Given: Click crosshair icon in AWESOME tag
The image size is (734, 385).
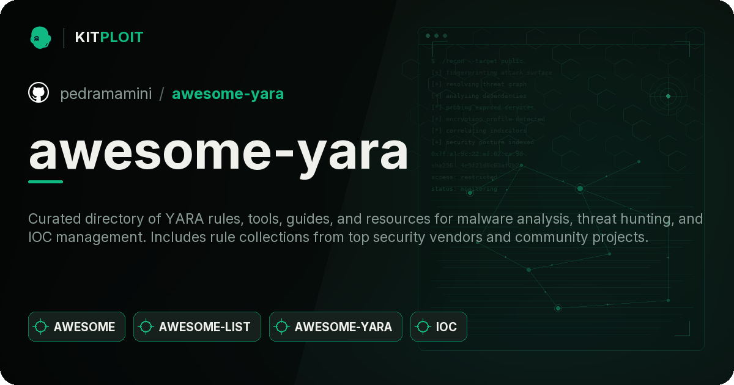Looking at the screenshot, I should (41, 326).
